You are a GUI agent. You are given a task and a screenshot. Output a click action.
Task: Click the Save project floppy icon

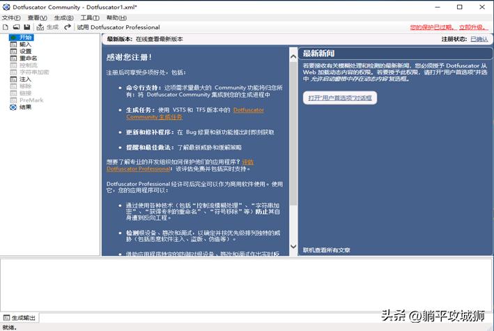(x=27, y=27)
